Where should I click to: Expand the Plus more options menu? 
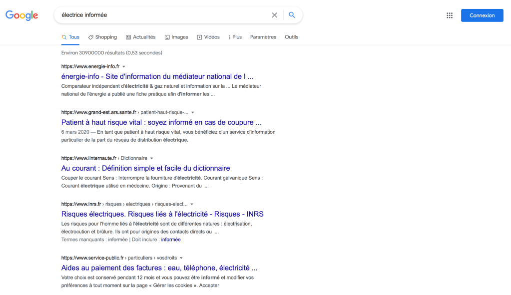pyautogui.click(x=235, y=37)
